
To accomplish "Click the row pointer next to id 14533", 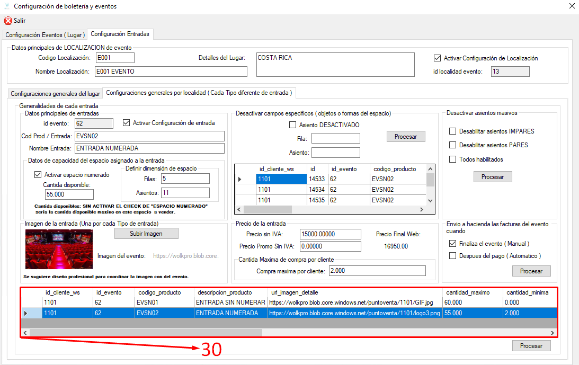I will click(x=239, y=179).
